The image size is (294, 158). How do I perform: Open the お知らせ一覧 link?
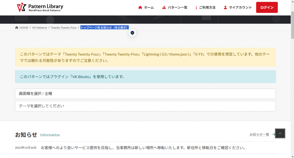coord(259,134)
